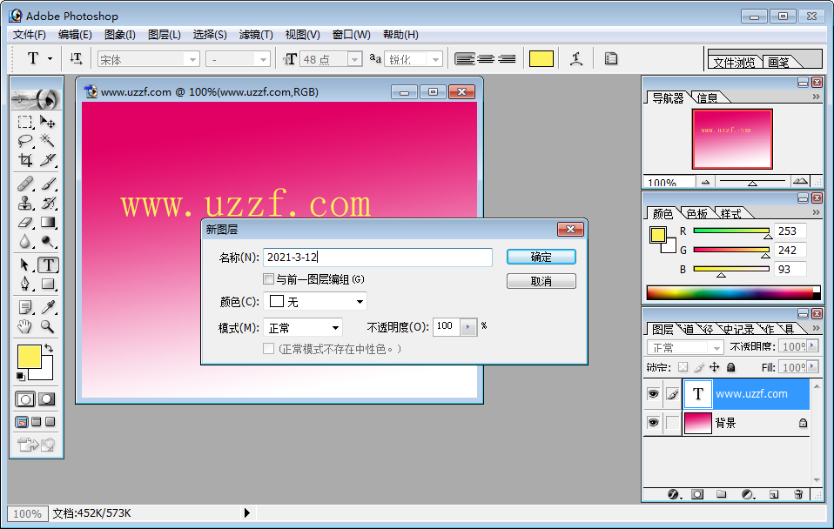This screenshot has width=834, height=529.
Task: Select the Clone Stamp tool
Action: click(25, 203)
